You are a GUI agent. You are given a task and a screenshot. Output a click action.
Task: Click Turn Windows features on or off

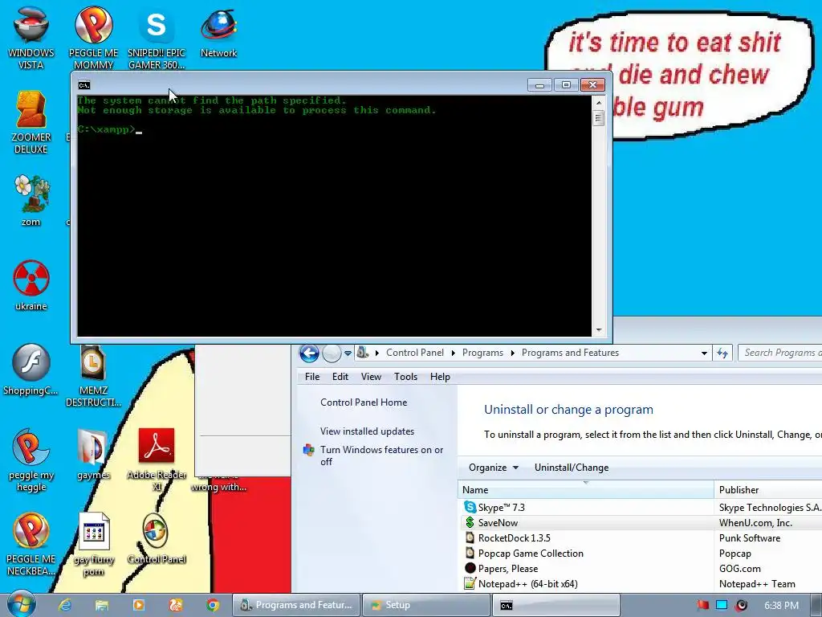pyautogui.click(x=381, y=456)
